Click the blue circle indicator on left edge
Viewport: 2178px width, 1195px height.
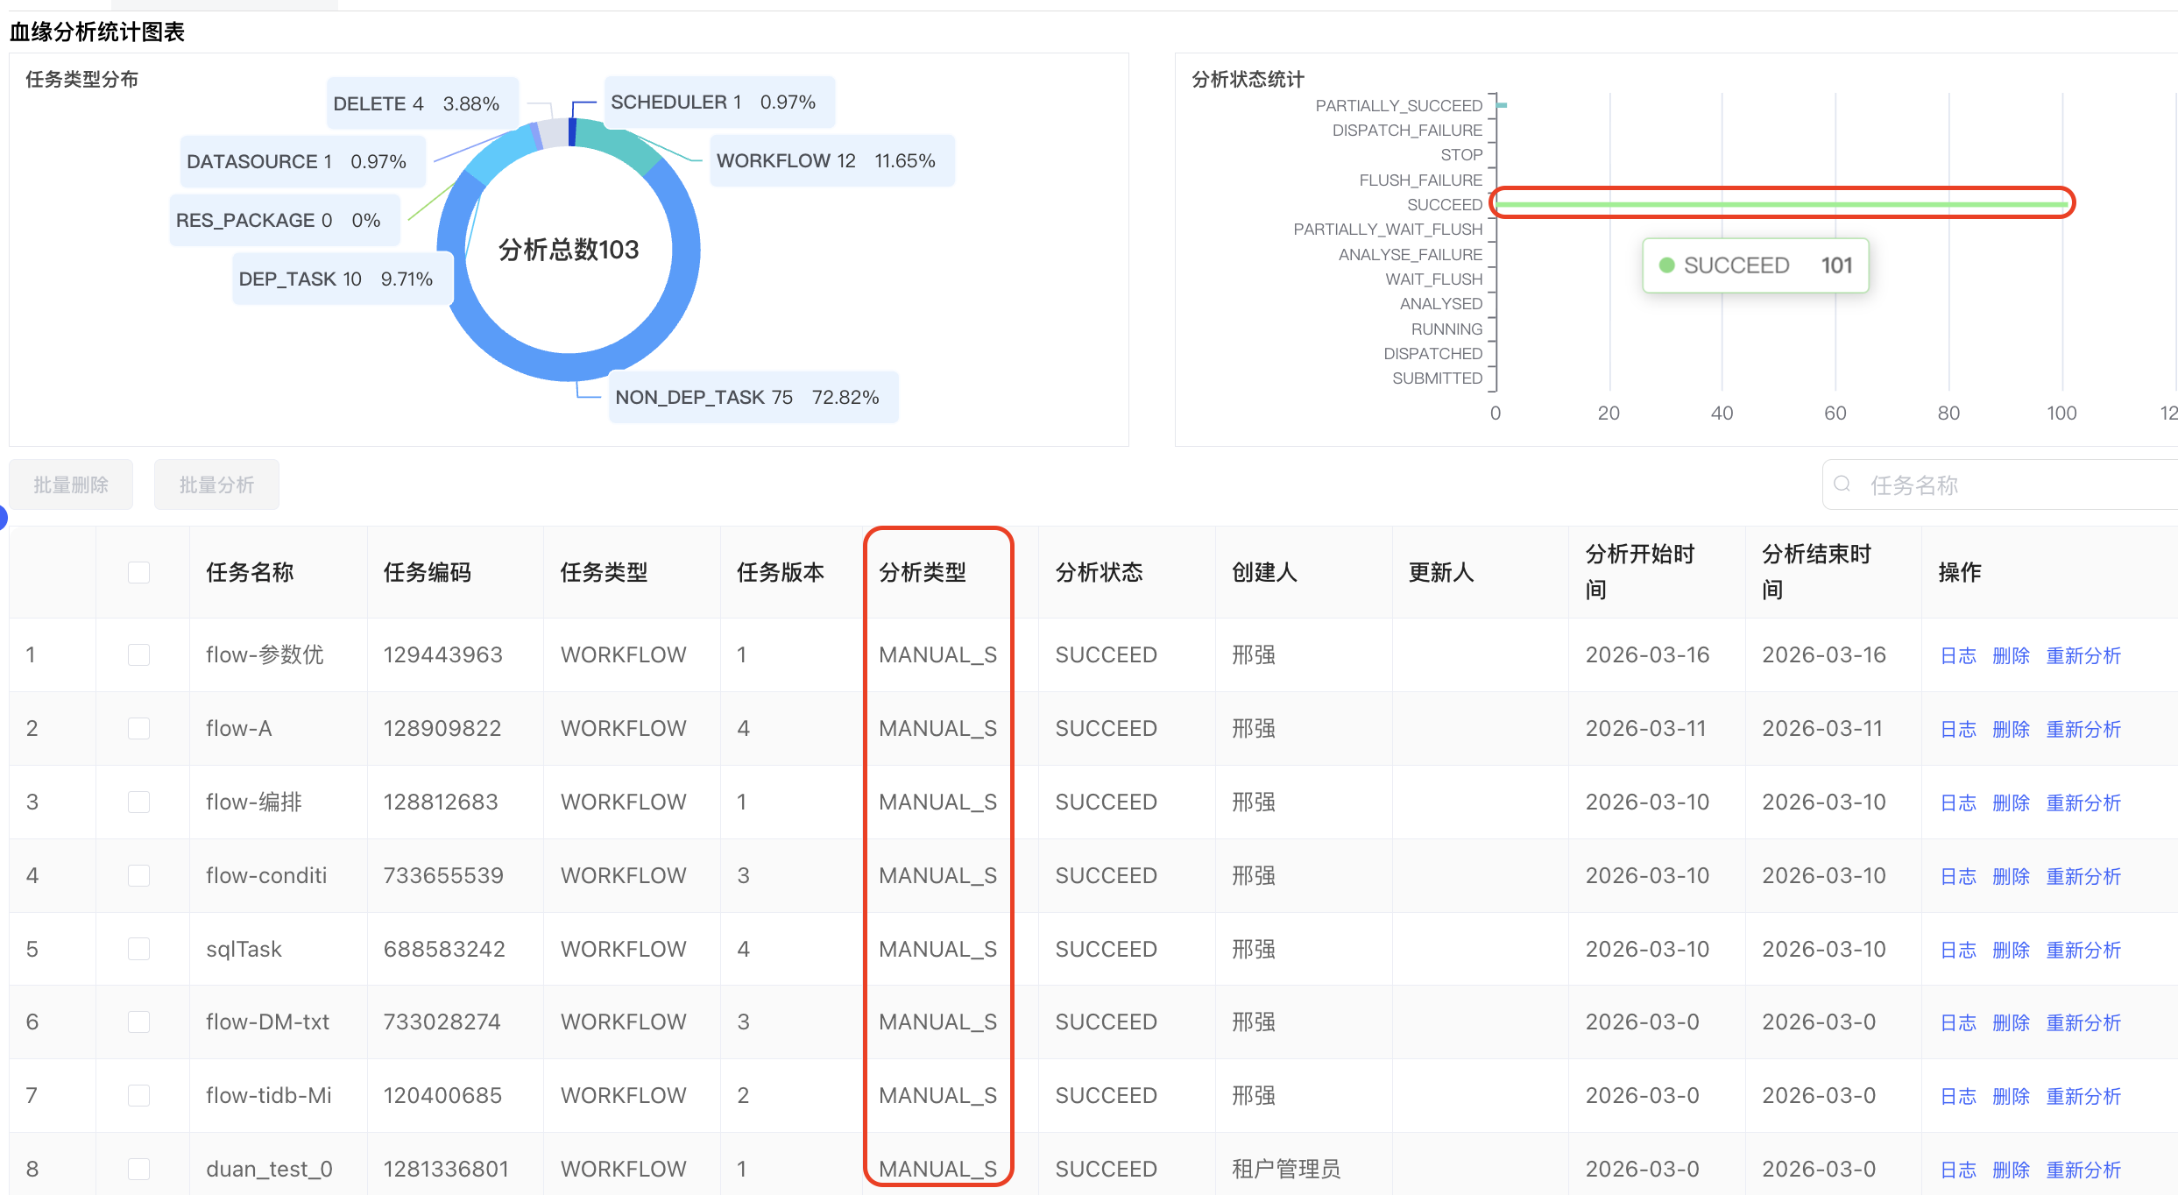[4, 518]
